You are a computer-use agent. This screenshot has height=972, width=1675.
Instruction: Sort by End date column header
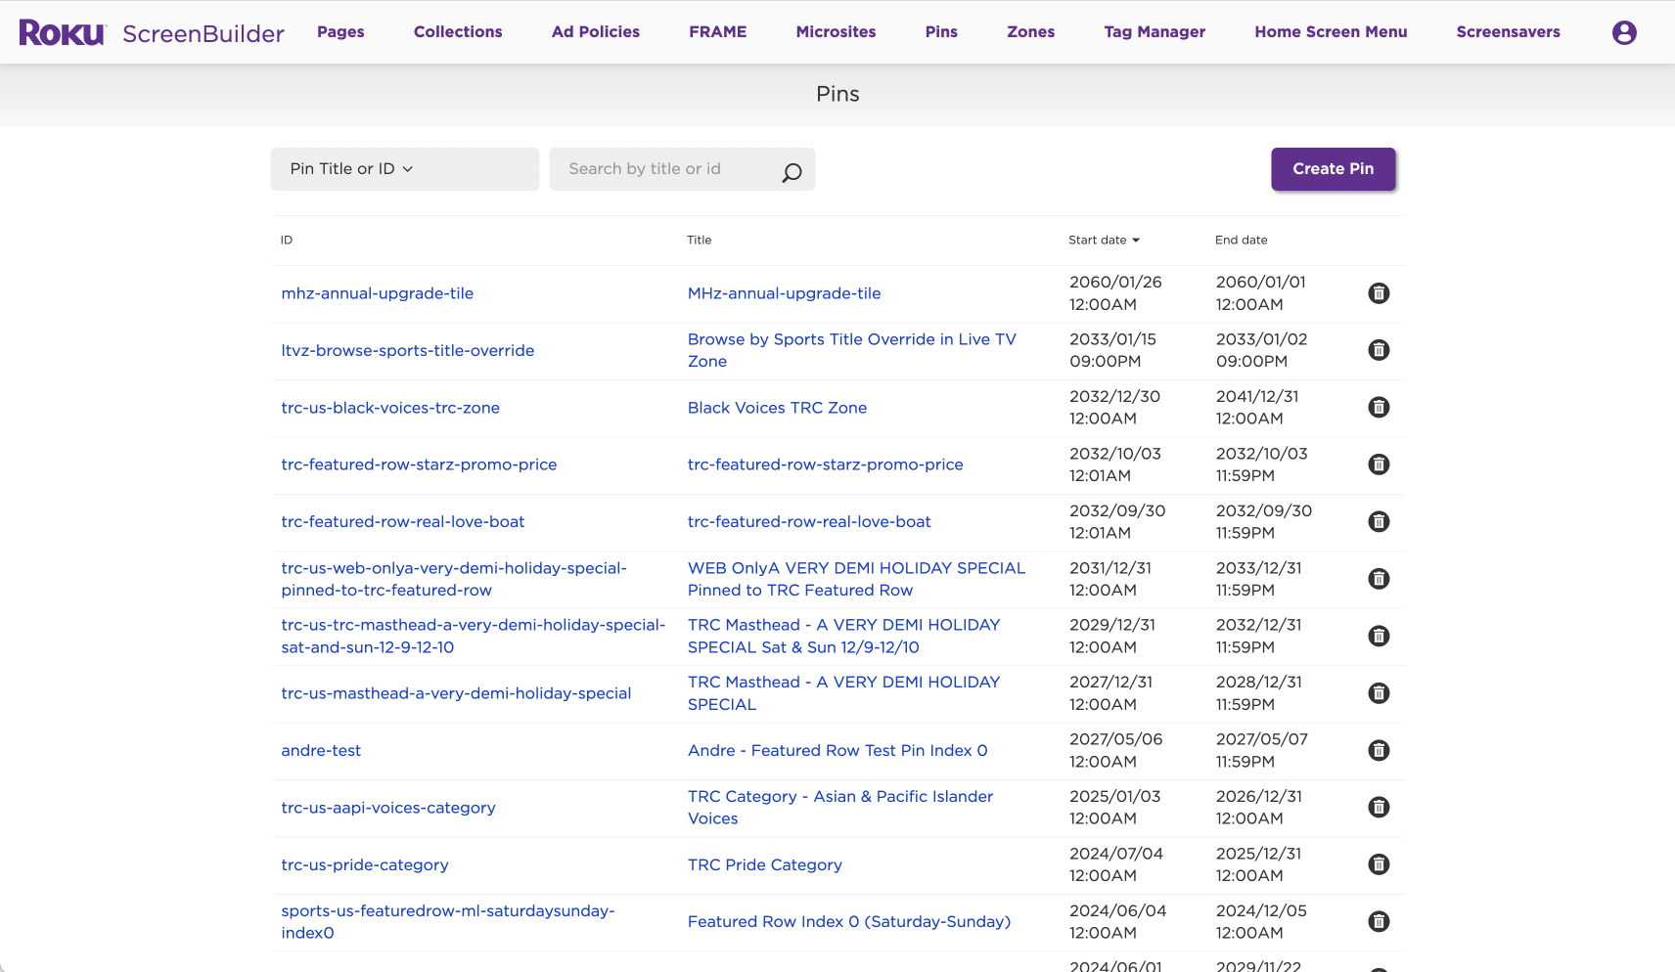tap(1241, 240)
